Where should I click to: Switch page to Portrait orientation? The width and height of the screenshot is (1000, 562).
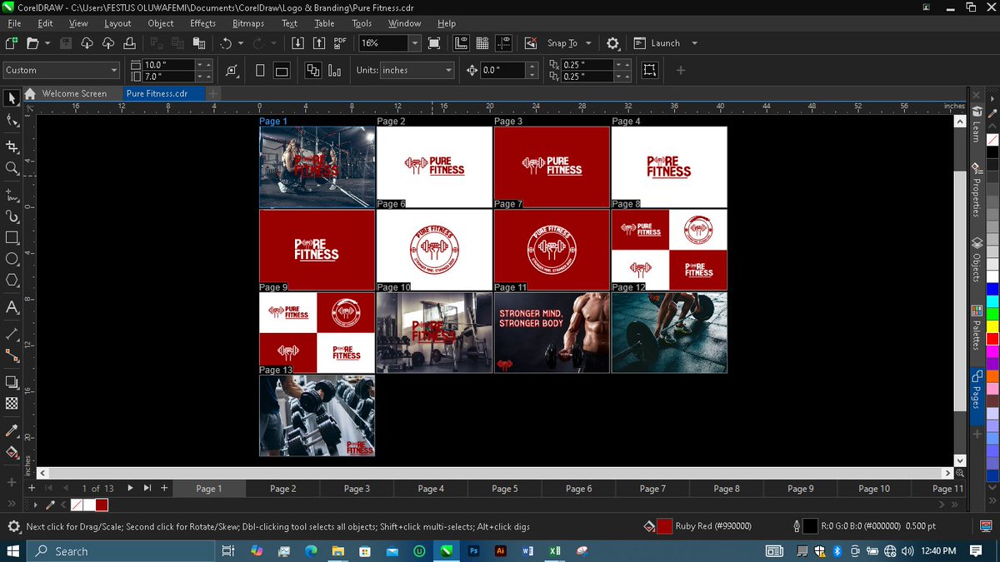click(x=260, y=71)
